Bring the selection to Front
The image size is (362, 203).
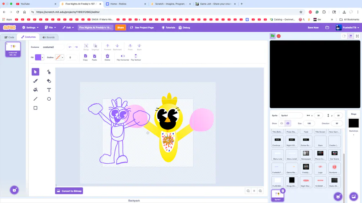point(130,47)
